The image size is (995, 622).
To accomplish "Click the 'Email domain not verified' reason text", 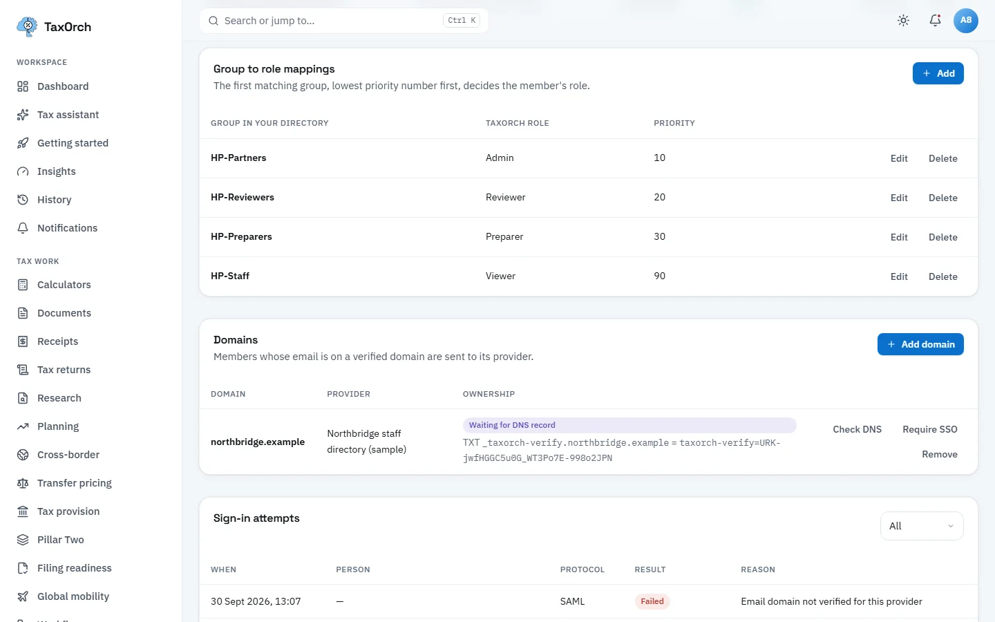I will (x=831, y=601).
